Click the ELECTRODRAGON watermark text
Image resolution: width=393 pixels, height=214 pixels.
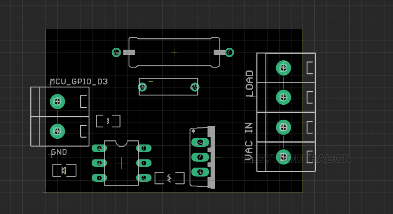click(296, 158)
